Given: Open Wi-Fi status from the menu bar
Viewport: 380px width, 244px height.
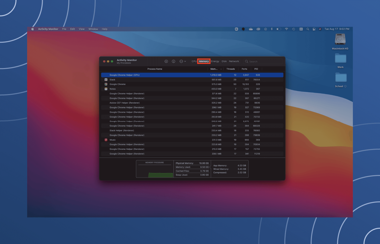Looking at the screenshot, I should pyautogui.click(x=286, y=29).
